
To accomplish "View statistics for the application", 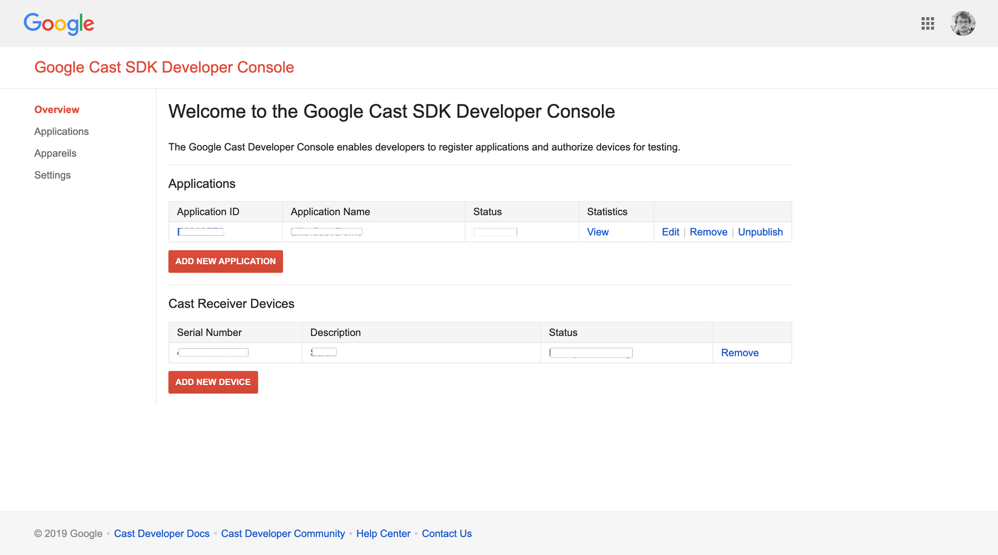I will [598, 232].
